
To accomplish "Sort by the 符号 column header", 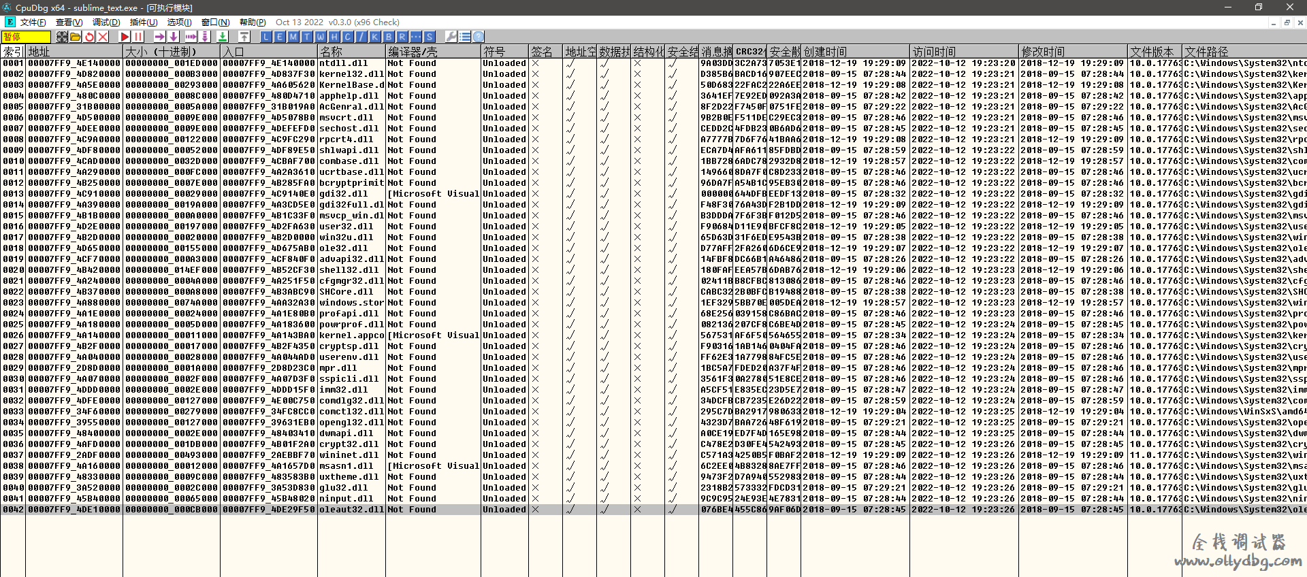I will 505,52.
